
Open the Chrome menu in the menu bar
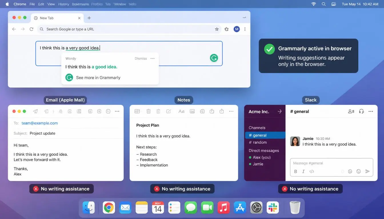point(20,4)
